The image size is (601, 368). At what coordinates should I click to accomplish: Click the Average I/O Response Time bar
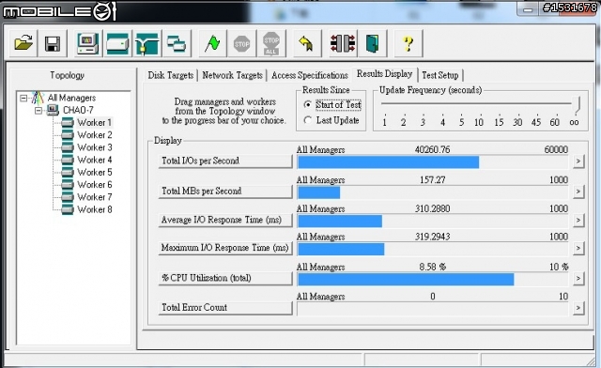[x=433, y=222]
